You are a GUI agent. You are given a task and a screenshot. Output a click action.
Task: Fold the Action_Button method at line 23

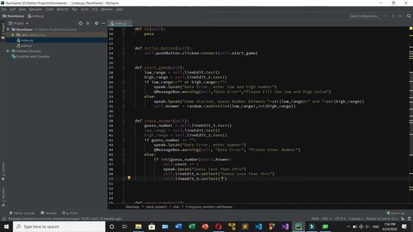123,48
